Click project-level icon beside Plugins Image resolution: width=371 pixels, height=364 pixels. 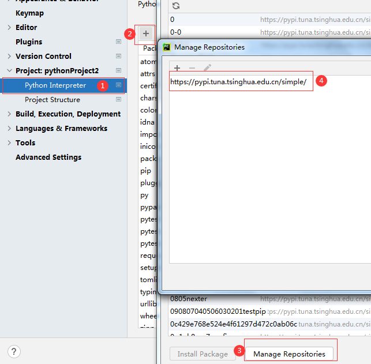coord(118,42)
